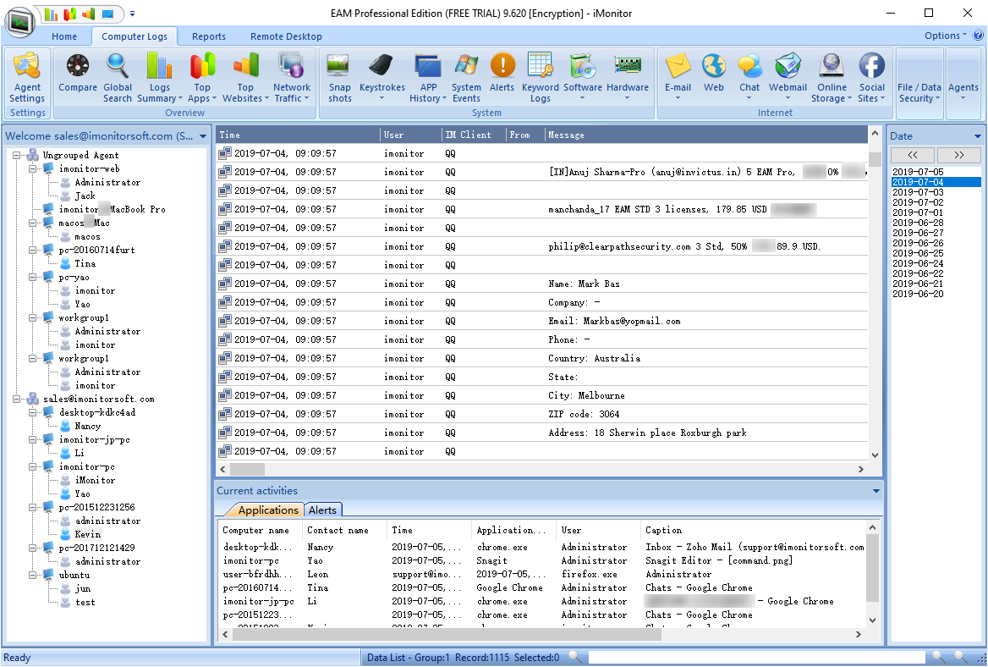The width and height of the screenshot is (988, 667).
Task: Collapse the ubuntu computer node
Action: [x=32, y=575]
